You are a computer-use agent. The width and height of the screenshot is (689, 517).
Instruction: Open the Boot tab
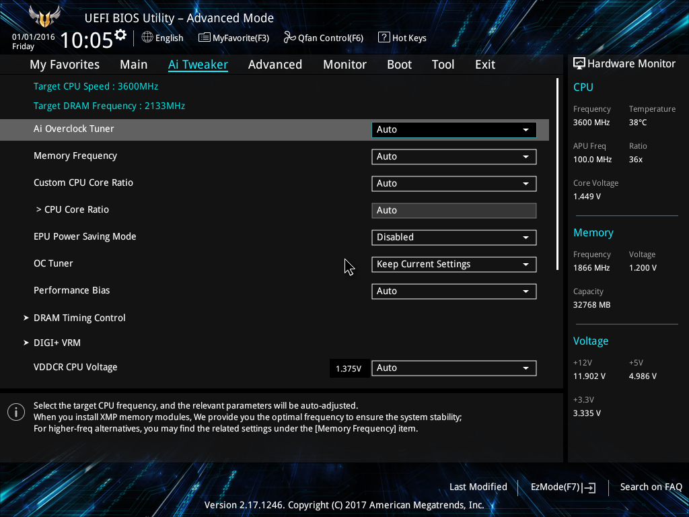click(399, 65)
